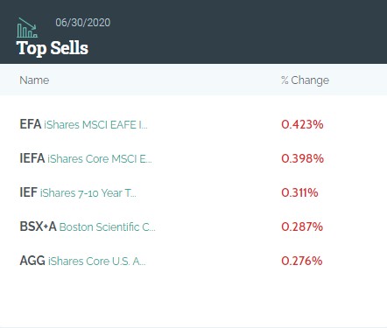387x328 pixels.
Task: Select the BSX+A ticker symbol
Action: [x=38, y=227]
